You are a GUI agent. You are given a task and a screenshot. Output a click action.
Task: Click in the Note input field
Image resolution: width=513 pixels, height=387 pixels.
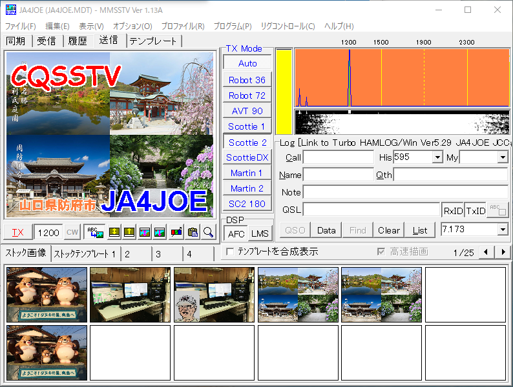pos(405,192)
